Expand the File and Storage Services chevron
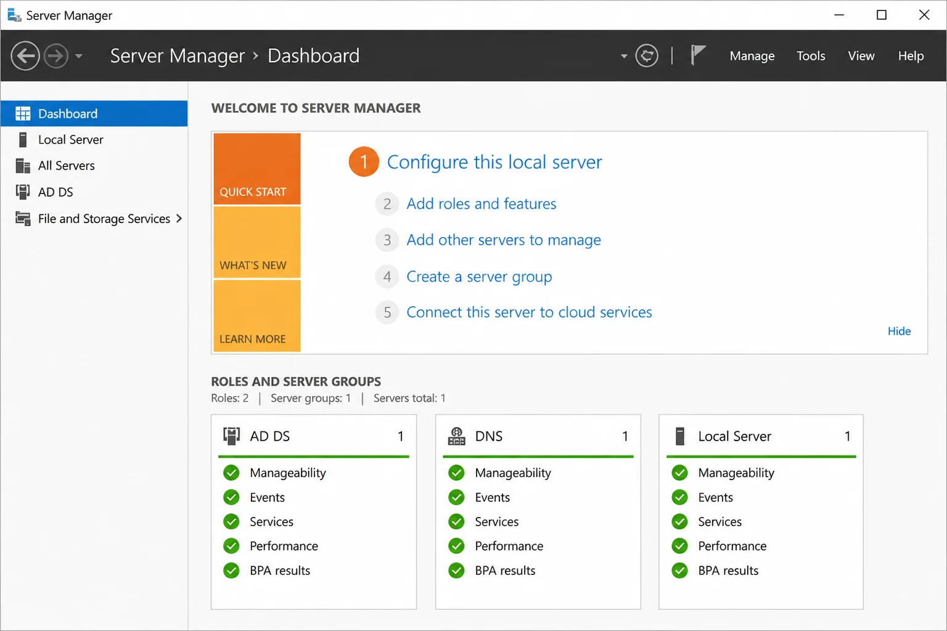This screenshot has width=947, height=631. [179, 218]
